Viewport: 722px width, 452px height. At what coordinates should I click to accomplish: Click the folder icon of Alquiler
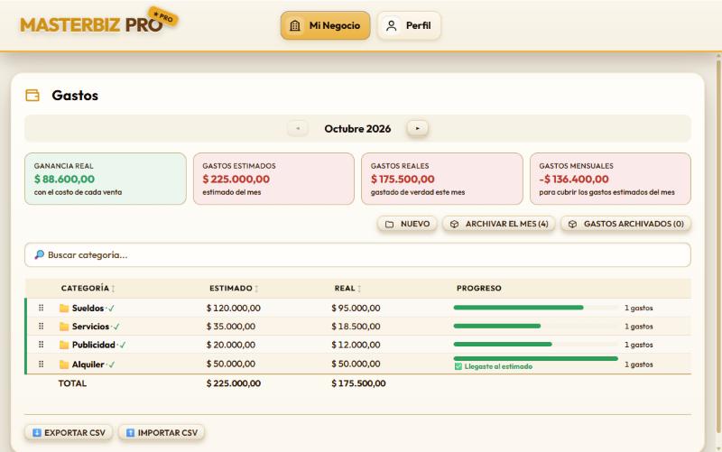click(x=64, y=364)
